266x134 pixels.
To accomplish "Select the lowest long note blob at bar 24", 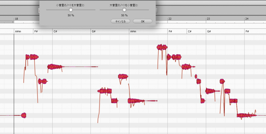I will pos(247,116).
